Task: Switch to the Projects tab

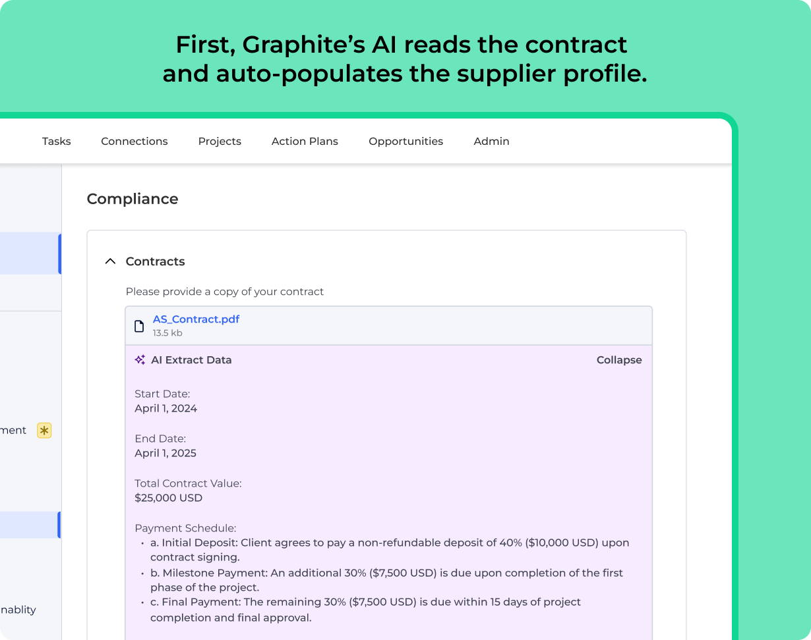Action: point(220,141)
